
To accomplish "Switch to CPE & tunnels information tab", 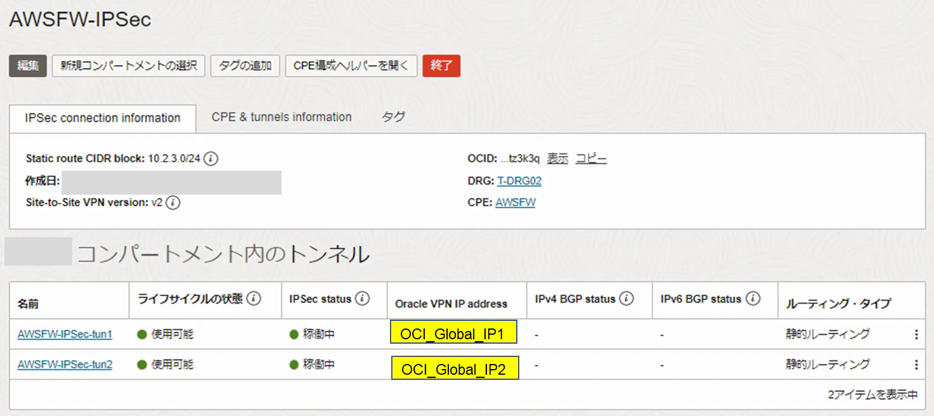I will pos(282,117).
